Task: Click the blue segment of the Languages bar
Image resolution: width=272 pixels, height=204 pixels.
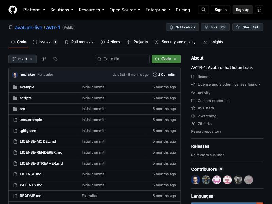Action: (223, 203)
